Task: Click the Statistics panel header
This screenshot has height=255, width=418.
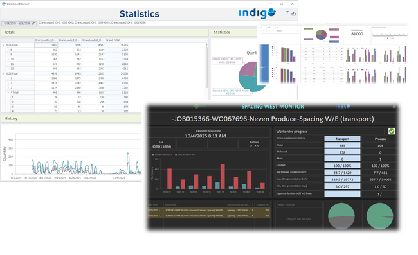Action: (234, 33)
